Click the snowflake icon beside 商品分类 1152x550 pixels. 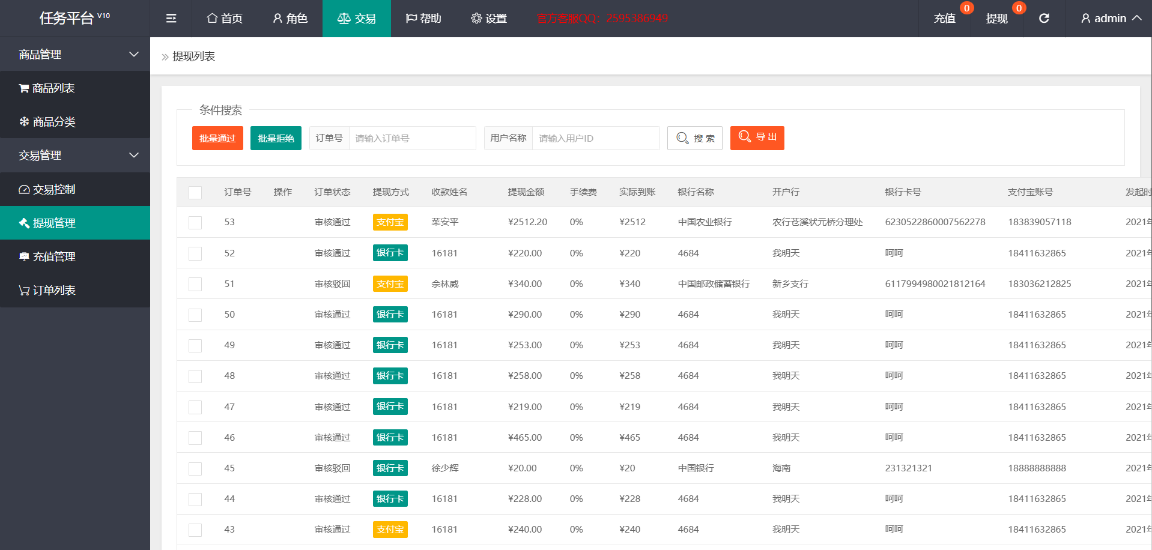click(24, 122)
